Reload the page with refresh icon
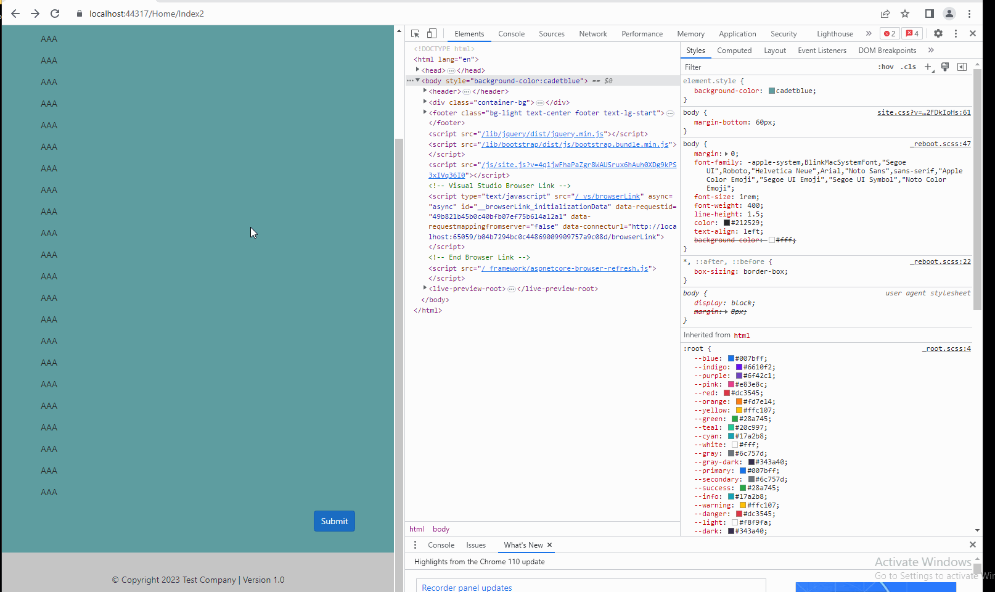Screen dimensions: 995x592 (x=55, y=14)
